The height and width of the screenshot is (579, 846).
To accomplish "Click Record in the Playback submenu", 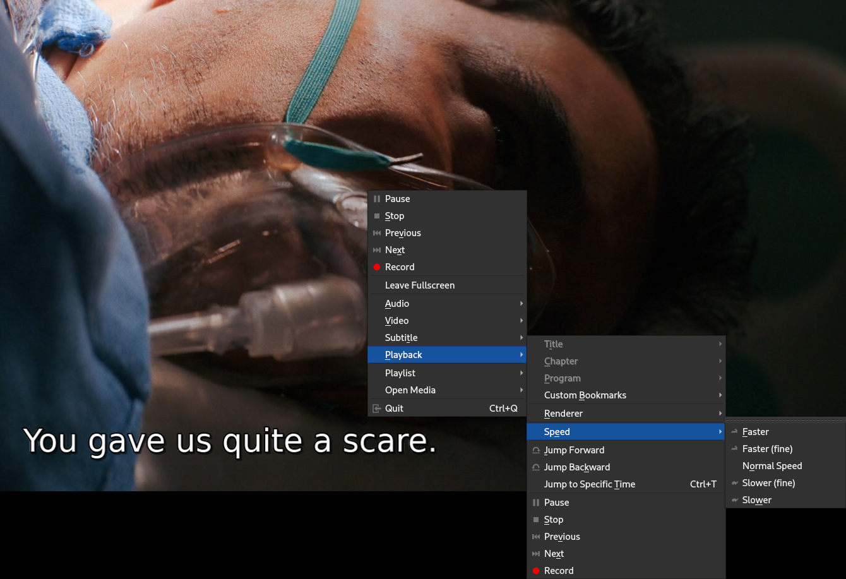I will pos(626,571).
